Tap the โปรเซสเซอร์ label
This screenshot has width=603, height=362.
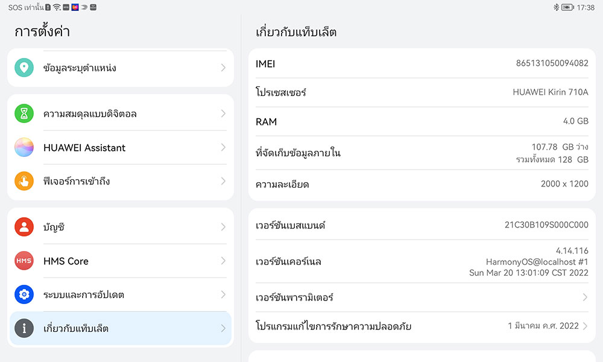(x=281, y=92)
